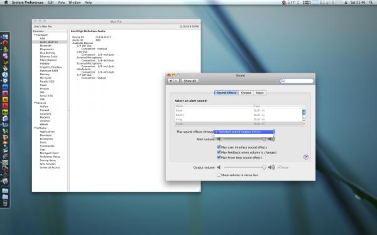Viewport: 377px width, 235px height.
Task: Click the help question mark button
Action: tap(306, 157)
